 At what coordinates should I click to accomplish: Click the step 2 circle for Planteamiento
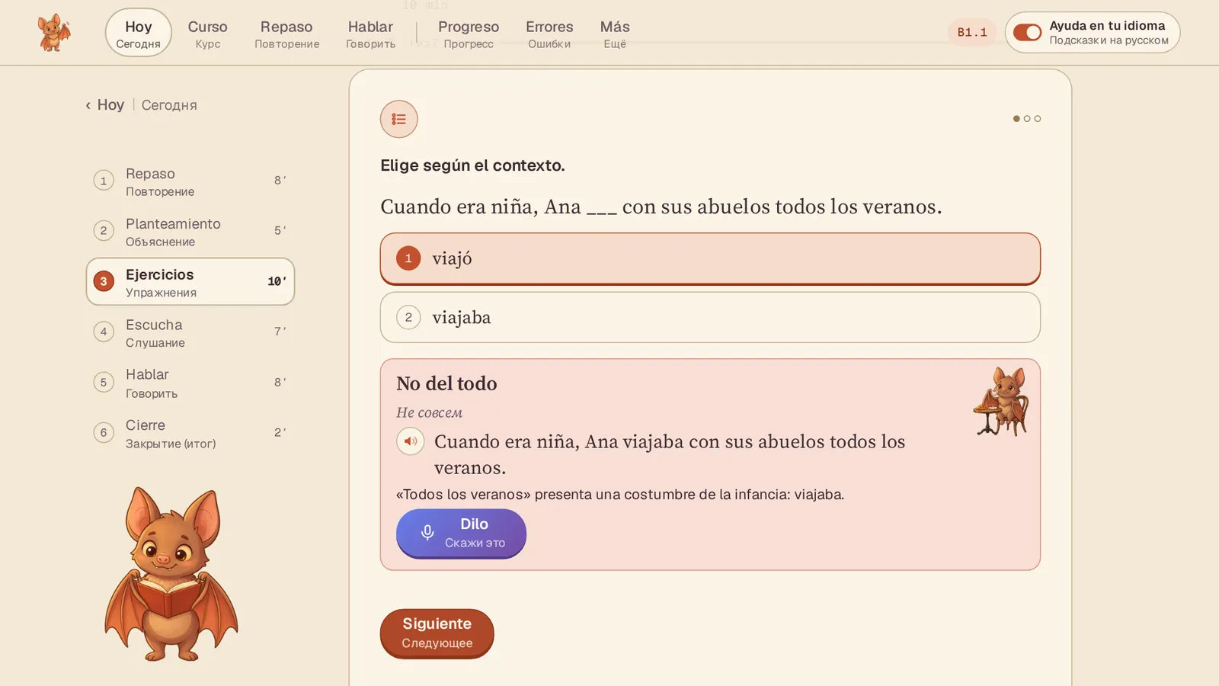tap(104, 230)
